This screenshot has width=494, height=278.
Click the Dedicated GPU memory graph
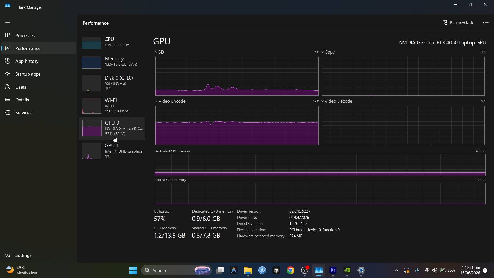[x=320, y=165]
